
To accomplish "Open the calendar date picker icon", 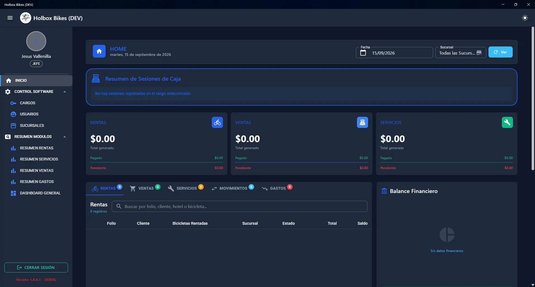I will (x=363, y=53).
